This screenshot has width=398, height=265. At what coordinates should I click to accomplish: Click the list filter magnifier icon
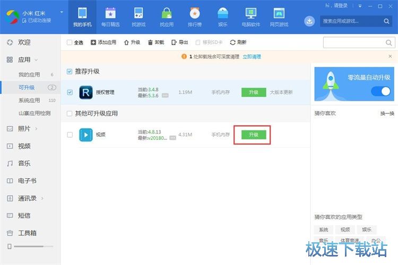[388, 42]
